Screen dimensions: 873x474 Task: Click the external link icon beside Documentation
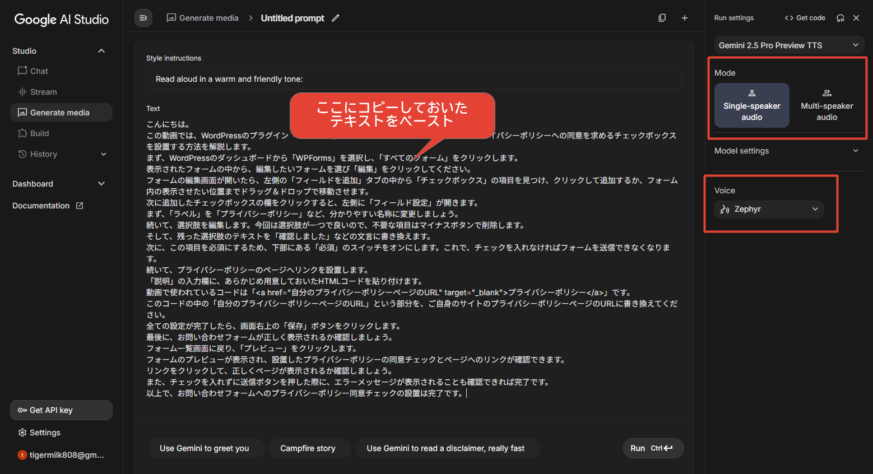coord(80,206)
